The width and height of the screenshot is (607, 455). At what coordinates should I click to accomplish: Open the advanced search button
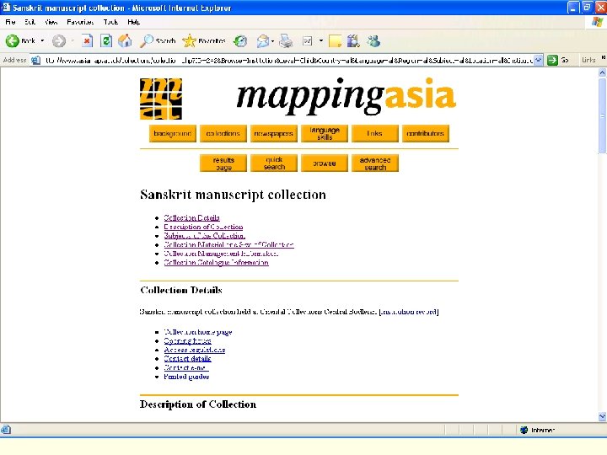(x=374, y=163)
